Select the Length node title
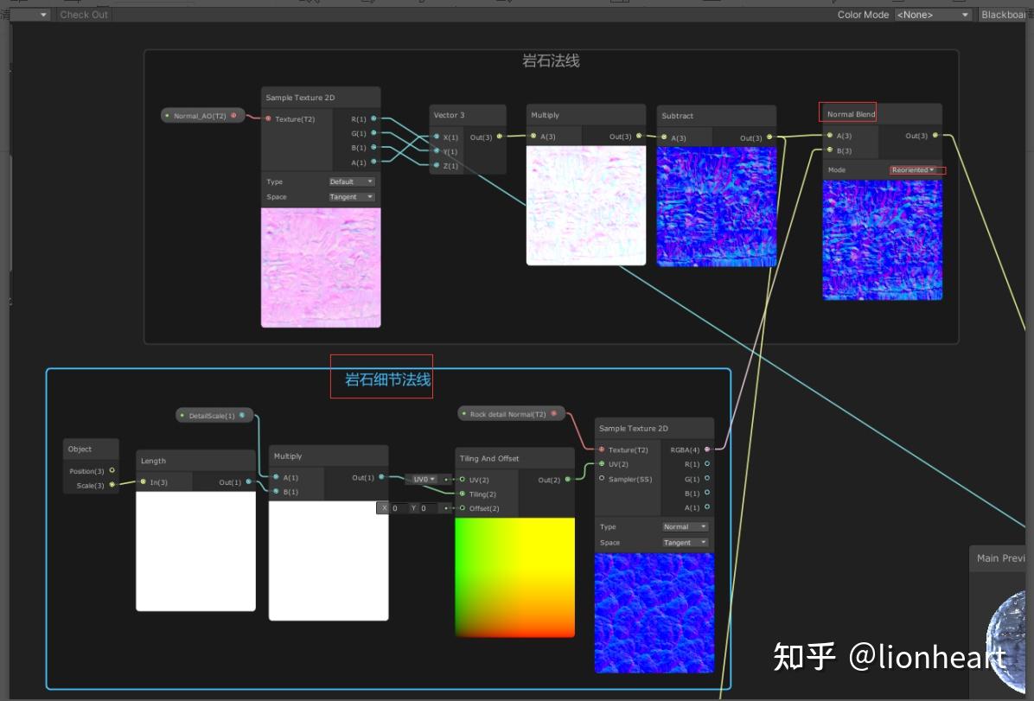Viewport: 1034px width, 701px height. pos(153,461)
